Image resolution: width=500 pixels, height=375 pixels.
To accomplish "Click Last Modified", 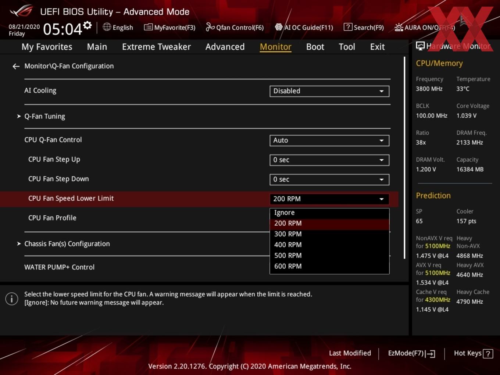I will click(350, 353).
